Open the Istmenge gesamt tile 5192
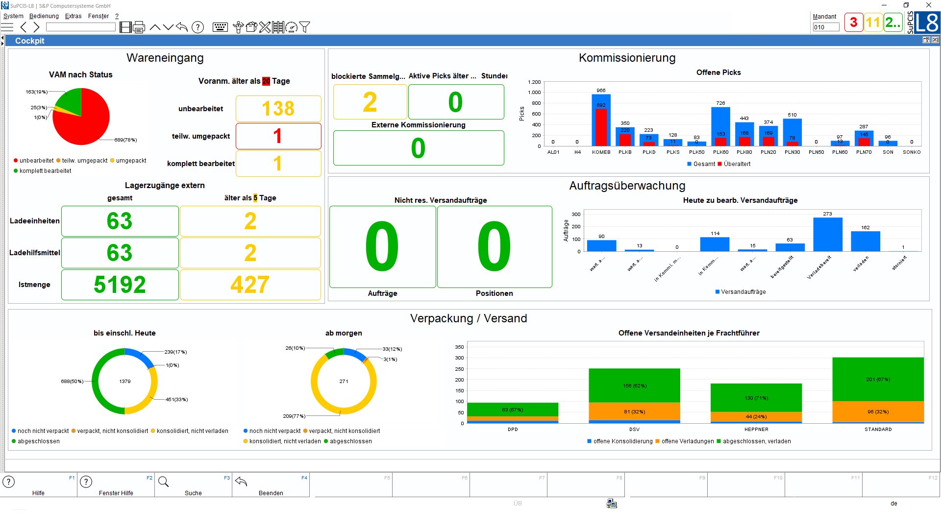 (120, 285)
